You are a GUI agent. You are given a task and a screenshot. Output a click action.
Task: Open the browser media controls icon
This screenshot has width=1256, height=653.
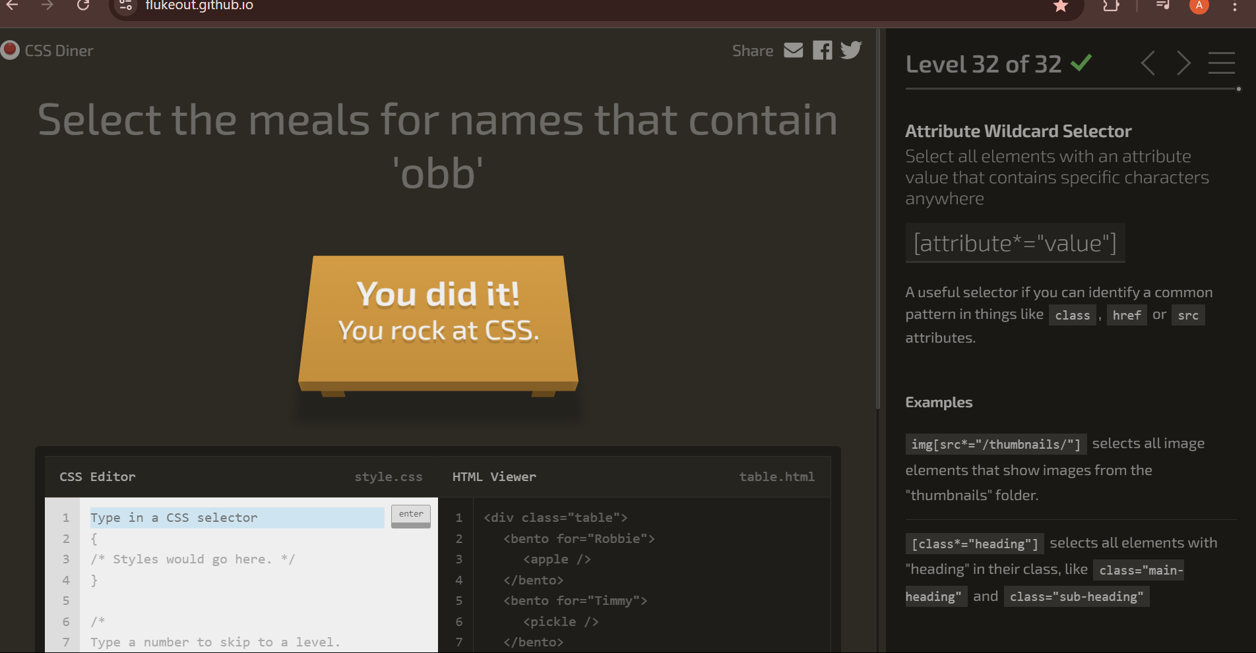point(1162,6)
